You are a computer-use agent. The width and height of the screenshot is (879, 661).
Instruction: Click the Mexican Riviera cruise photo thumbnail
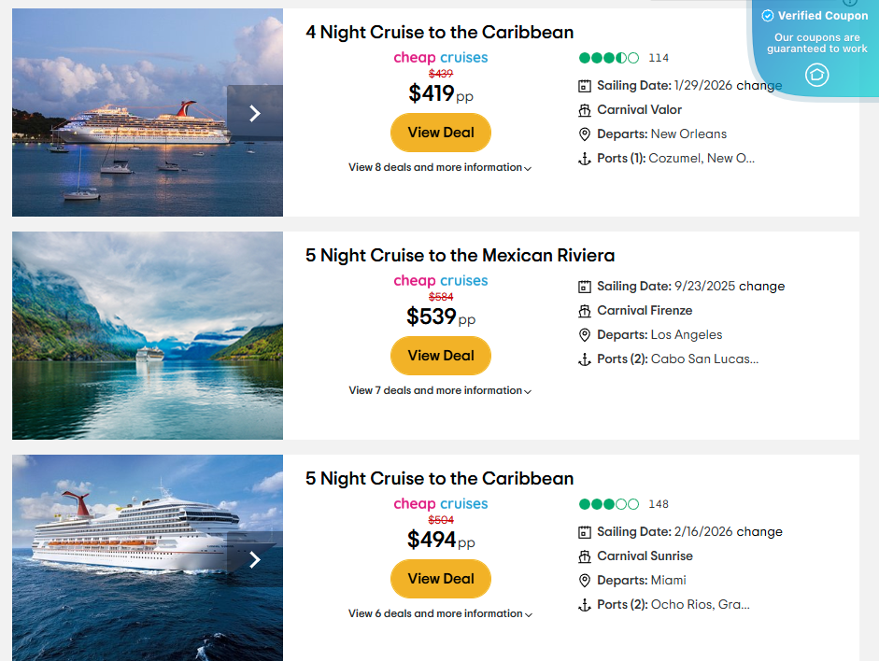147,336
